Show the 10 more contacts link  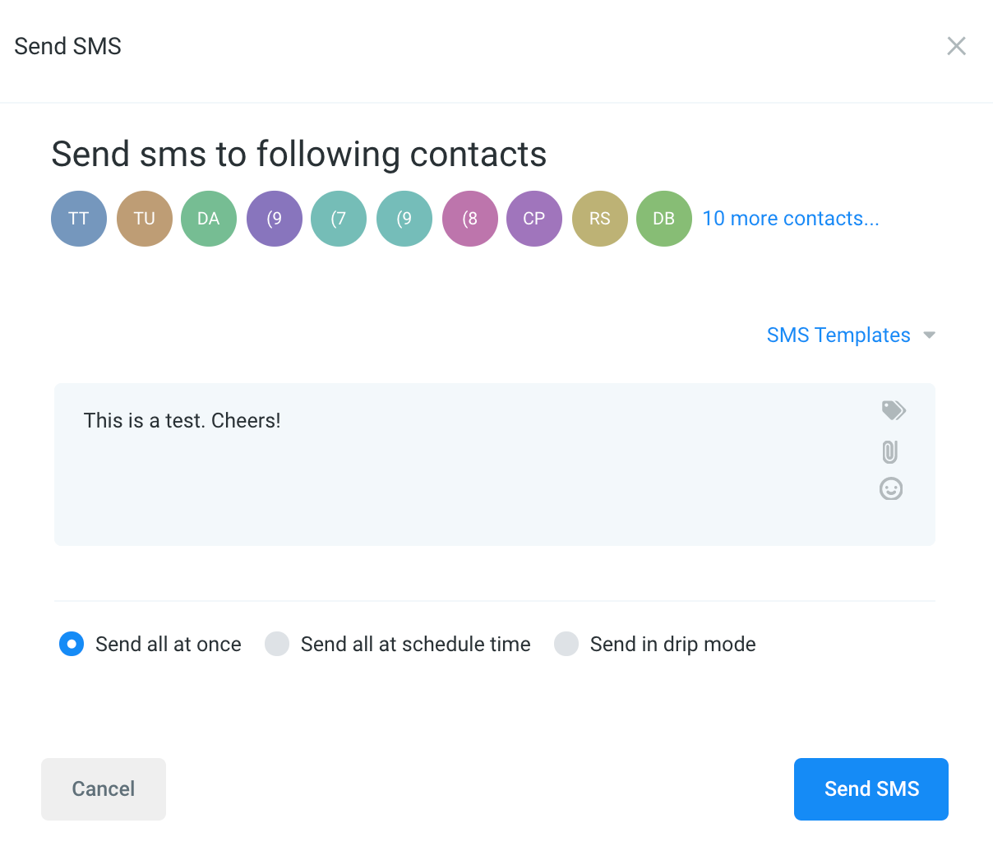790,219
